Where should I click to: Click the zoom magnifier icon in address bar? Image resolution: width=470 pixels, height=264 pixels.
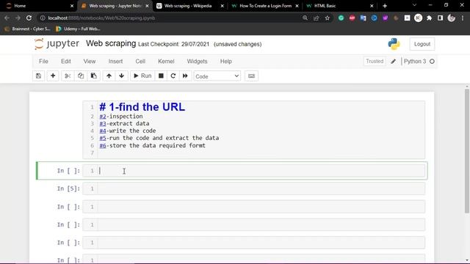305,18
